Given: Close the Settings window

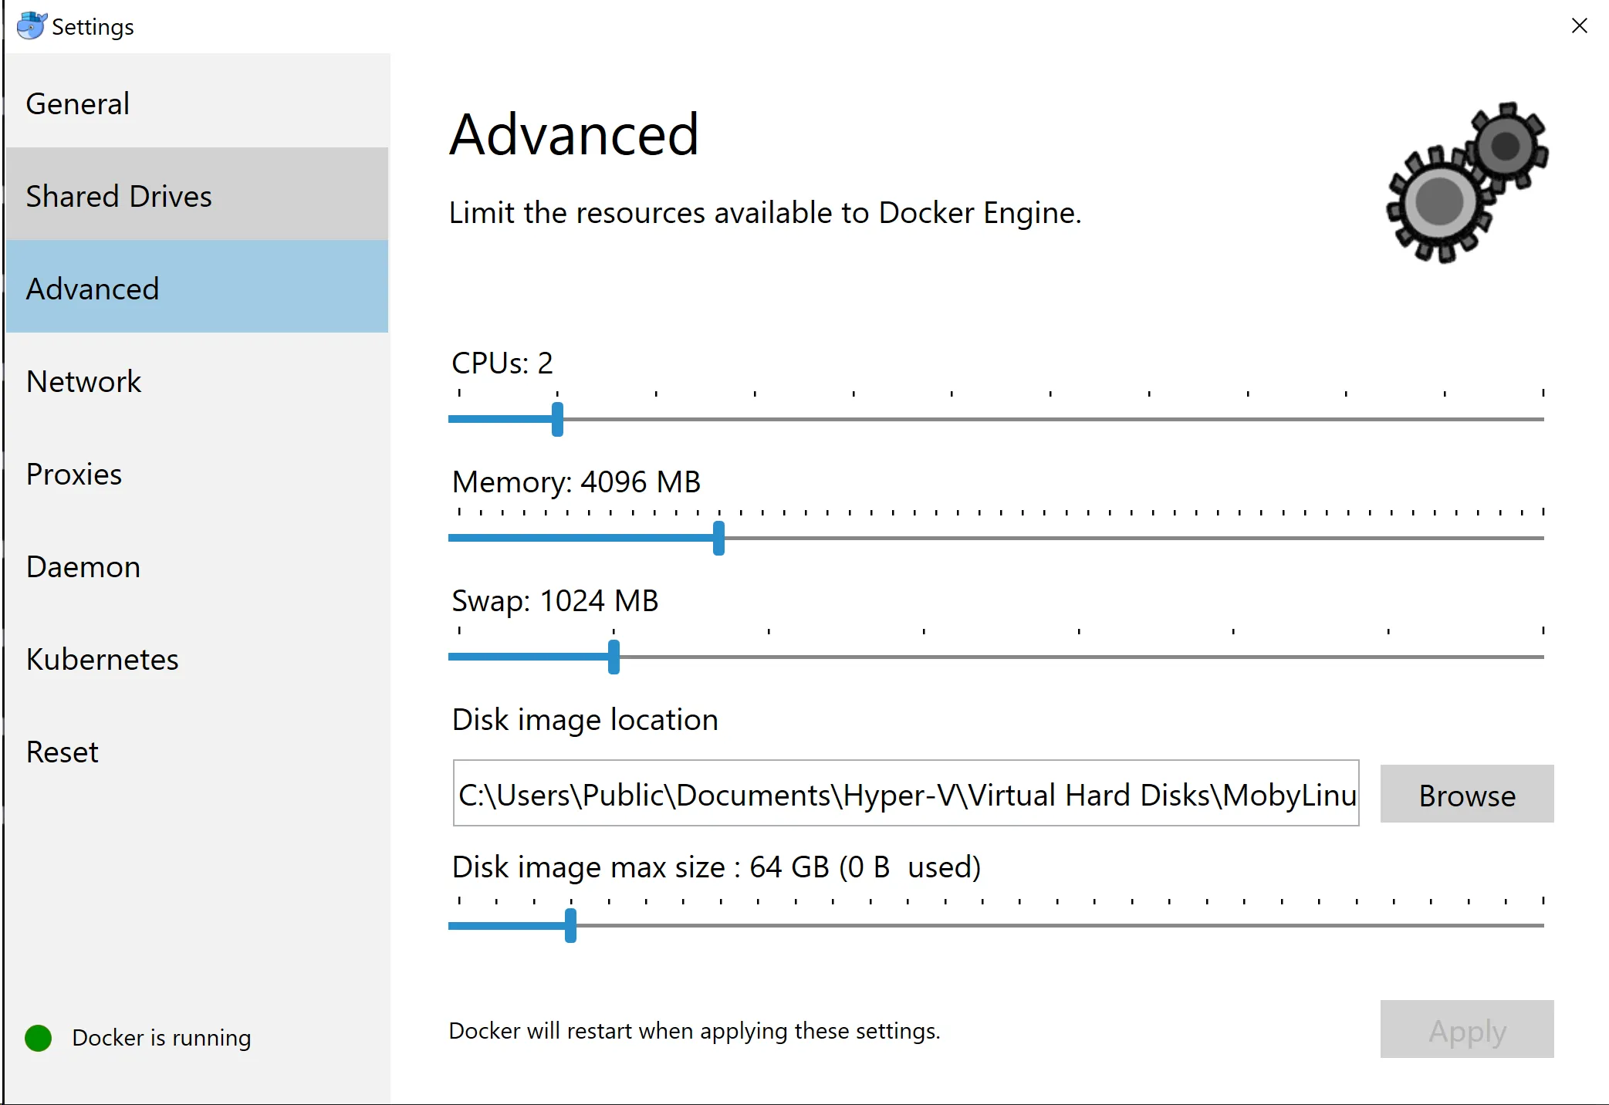Looking at the screenshot, I should [1579, 26].
